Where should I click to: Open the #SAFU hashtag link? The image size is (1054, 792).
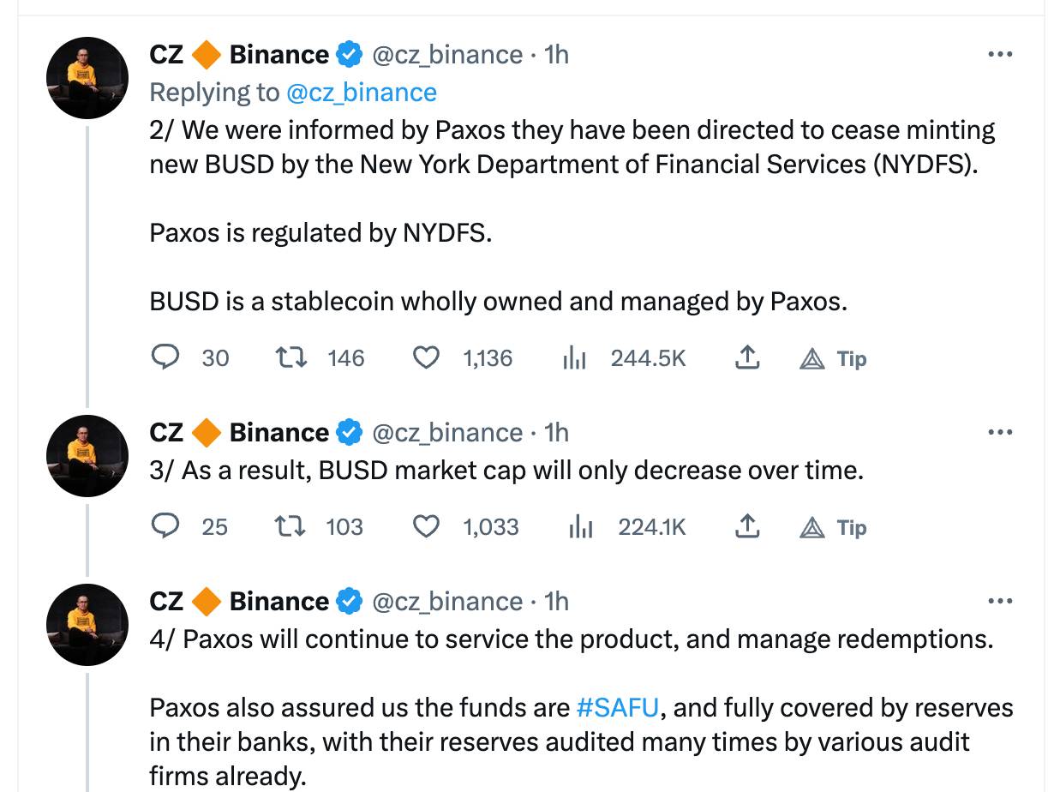(x=617, y=708)
